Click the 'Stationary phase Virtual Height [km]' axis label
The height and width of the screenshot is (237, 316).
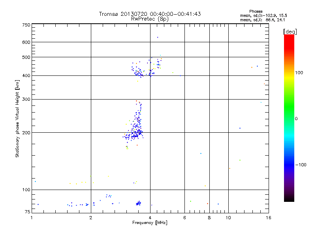[x=17, y=118]
